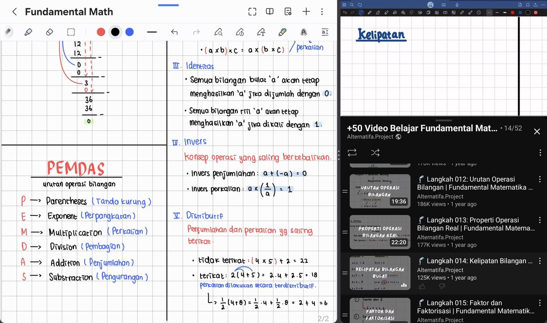This screenshot has width=547, height=323.
Task: Enter full screen mode in Notes
Action: click(252, 12)
